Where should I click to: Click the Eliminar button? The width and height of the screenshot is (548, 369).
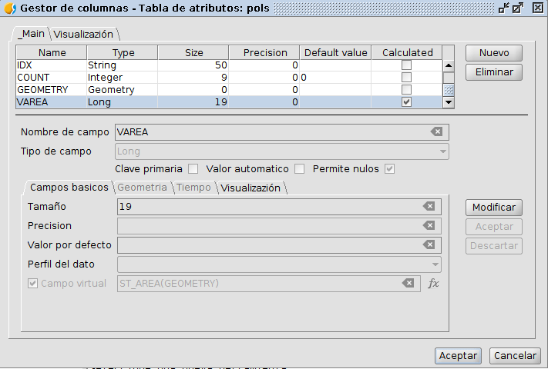[493, 72]
